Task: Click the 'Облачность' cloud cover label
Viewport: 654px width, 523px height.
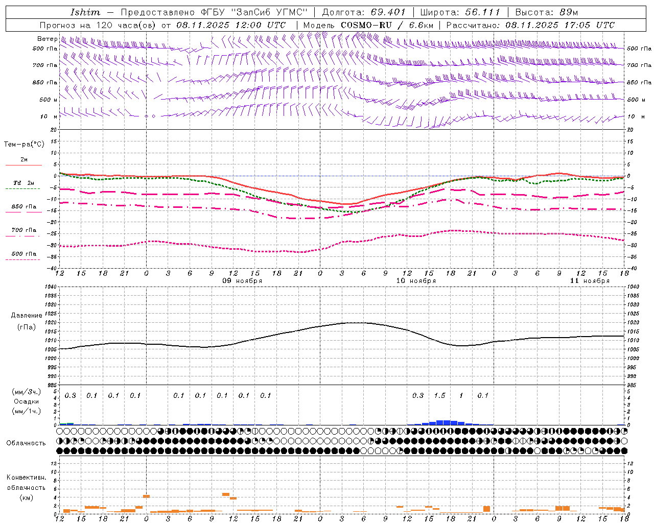Action: pos(26,443)
